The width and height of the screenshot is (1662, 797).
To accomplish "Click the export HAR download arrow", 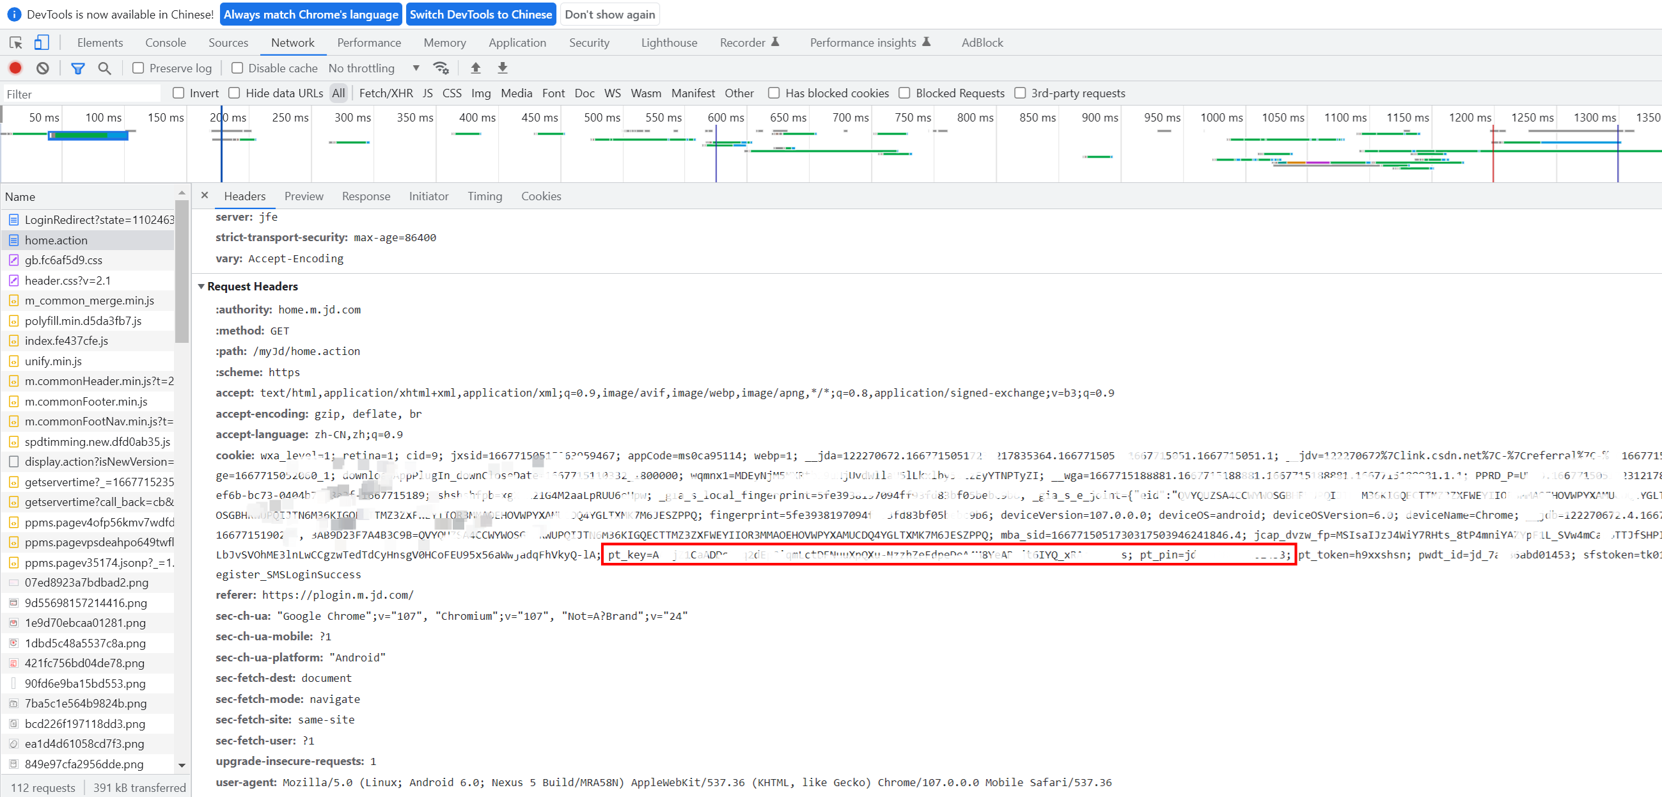I will click(503, 68).
